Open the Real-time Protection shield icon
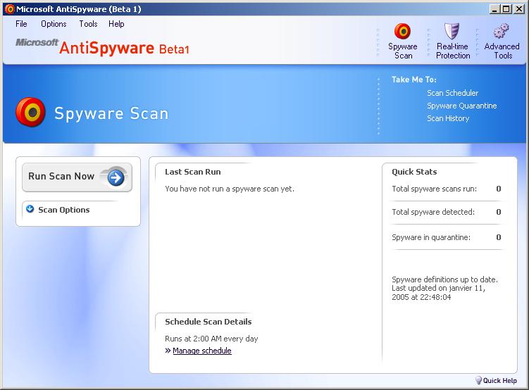Viewport: 529px width, 390px height. point(452,32)
